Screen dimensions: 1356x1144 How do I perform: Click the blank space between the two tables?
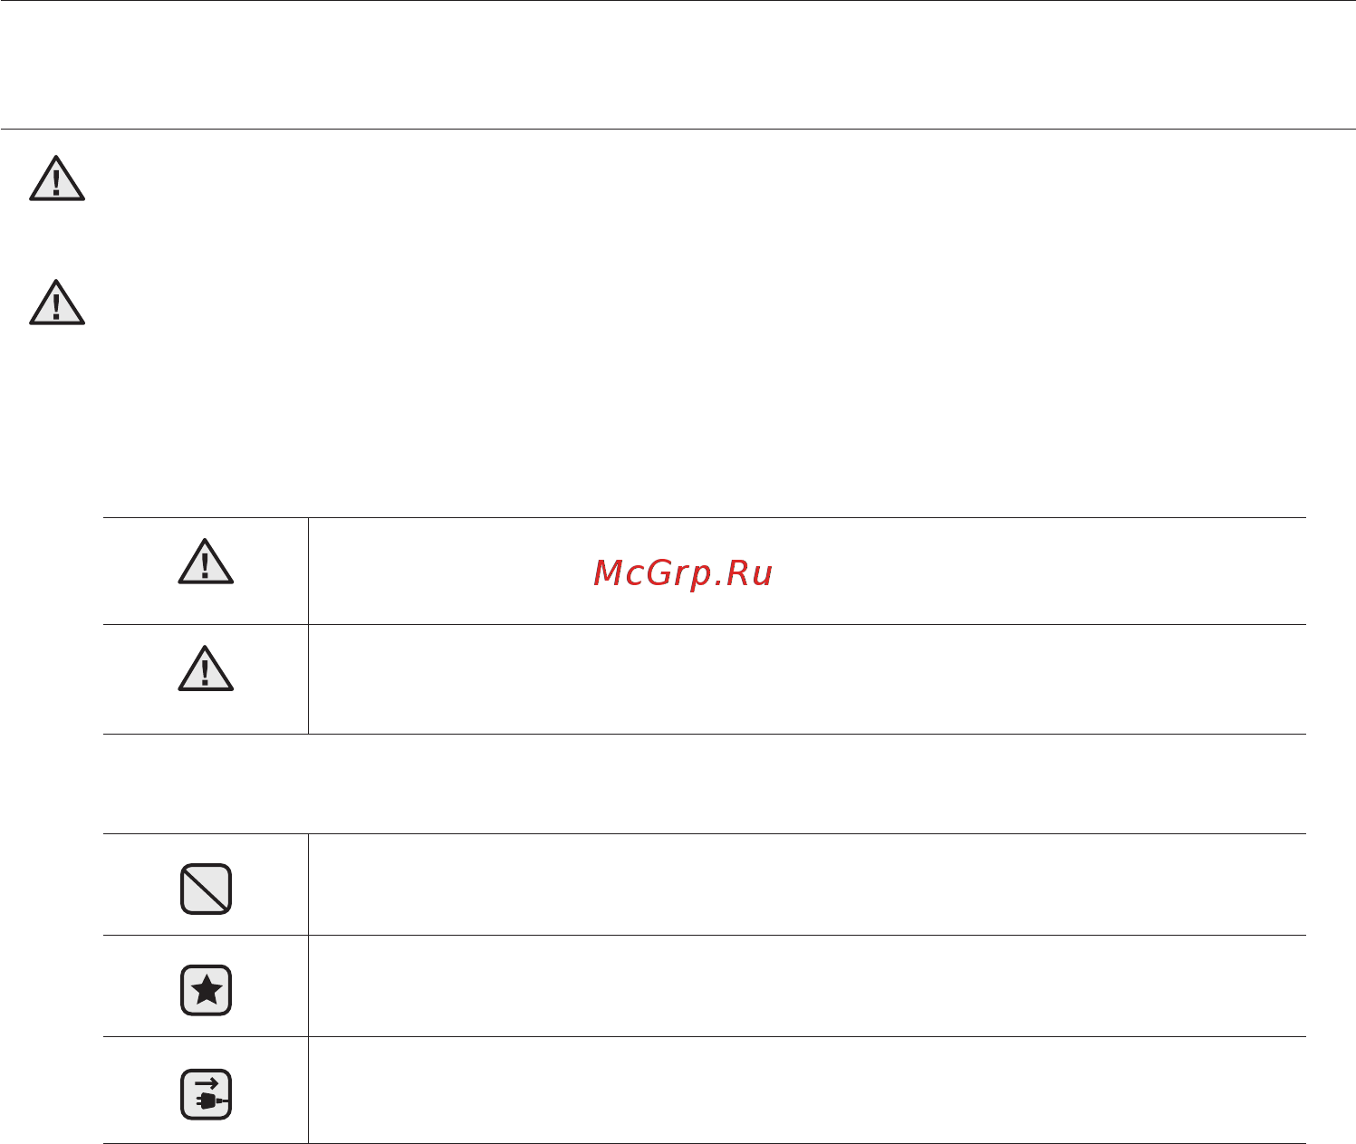(704, 783)
